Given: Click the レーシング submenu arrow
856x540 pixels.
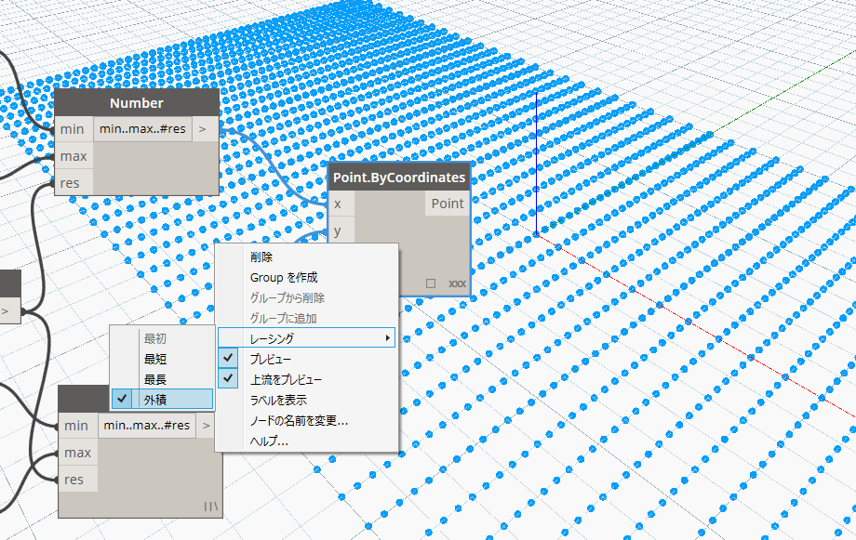Looking at the screenshot, I should (388, 338).
